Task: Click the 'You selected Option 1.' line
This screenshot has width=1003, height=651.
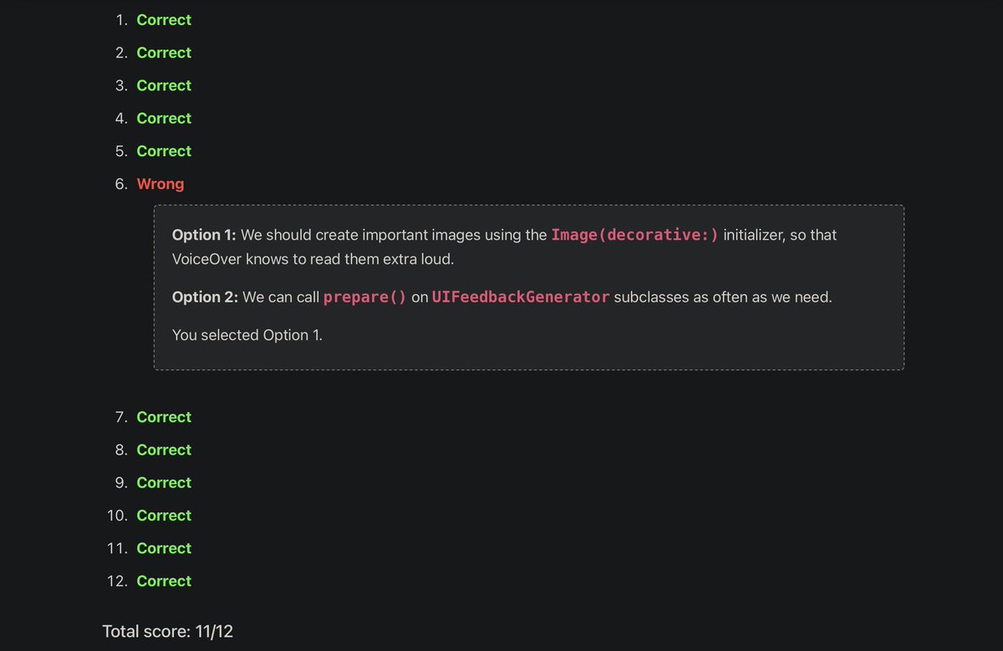Action: tap(247, 335)
